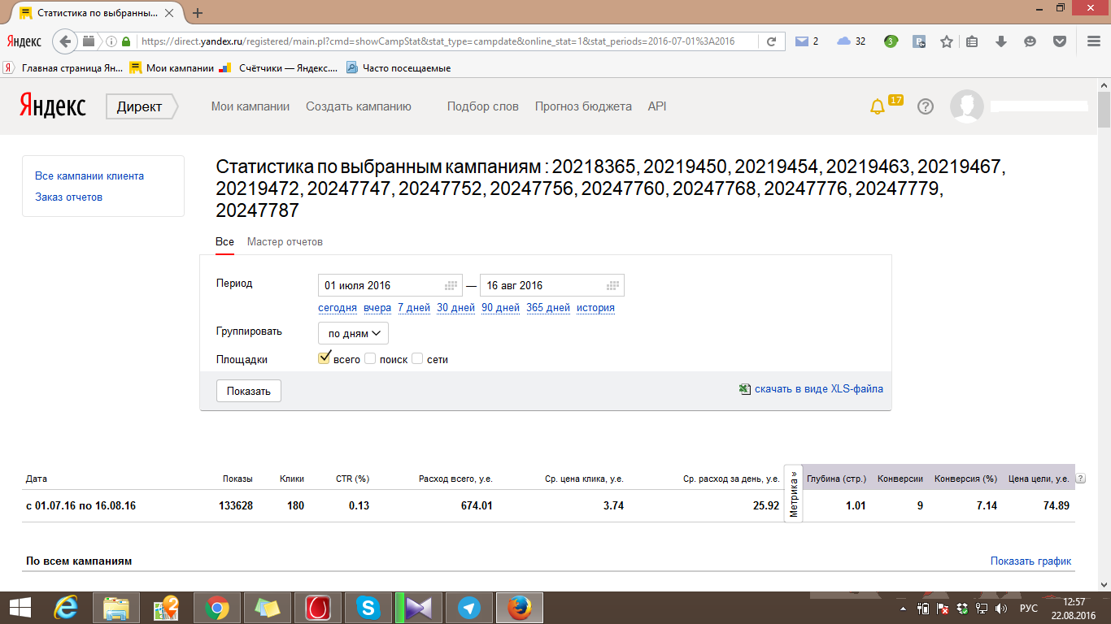Set the period to 365 дней
This screenshot has width=1111, height=624.
(x=548, y=308)
